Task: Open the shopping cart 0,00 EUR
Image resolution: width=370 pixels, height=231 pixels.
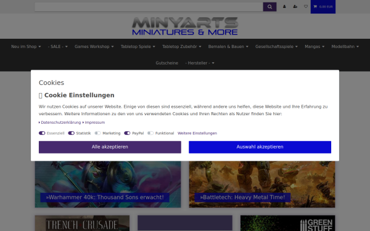Action: click(323, 7)
